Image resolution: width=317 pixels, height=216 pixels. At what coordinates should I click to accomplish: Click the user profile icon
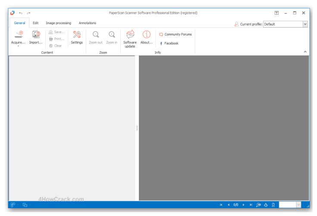(236, 24)
